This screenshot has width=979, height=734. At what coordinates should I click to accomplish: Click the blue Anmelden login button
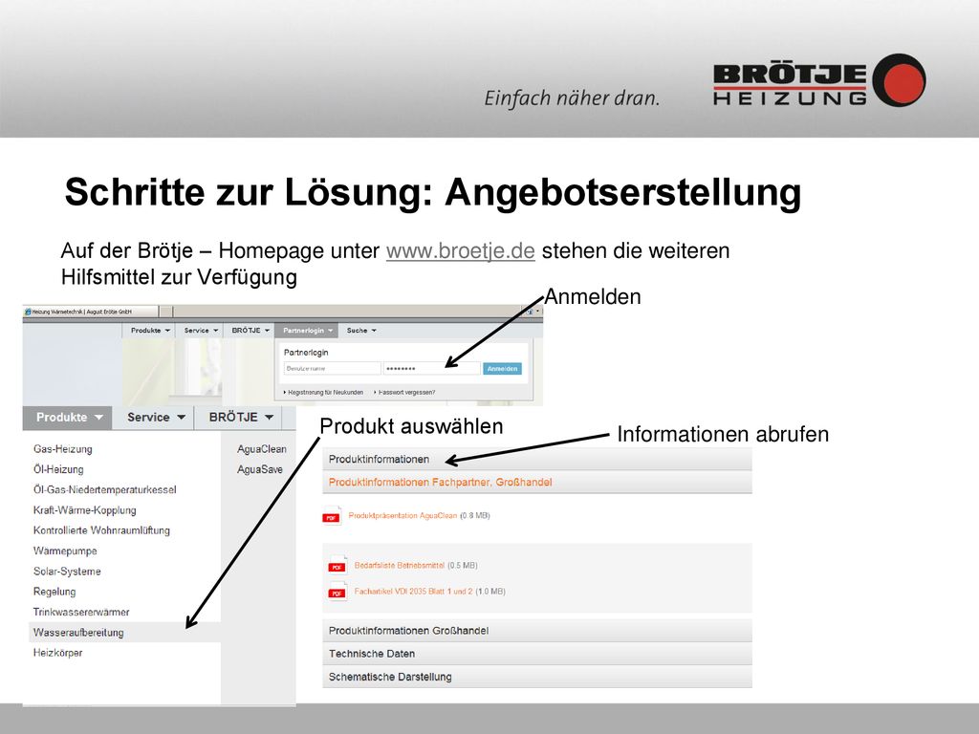[x=502, y=369]
